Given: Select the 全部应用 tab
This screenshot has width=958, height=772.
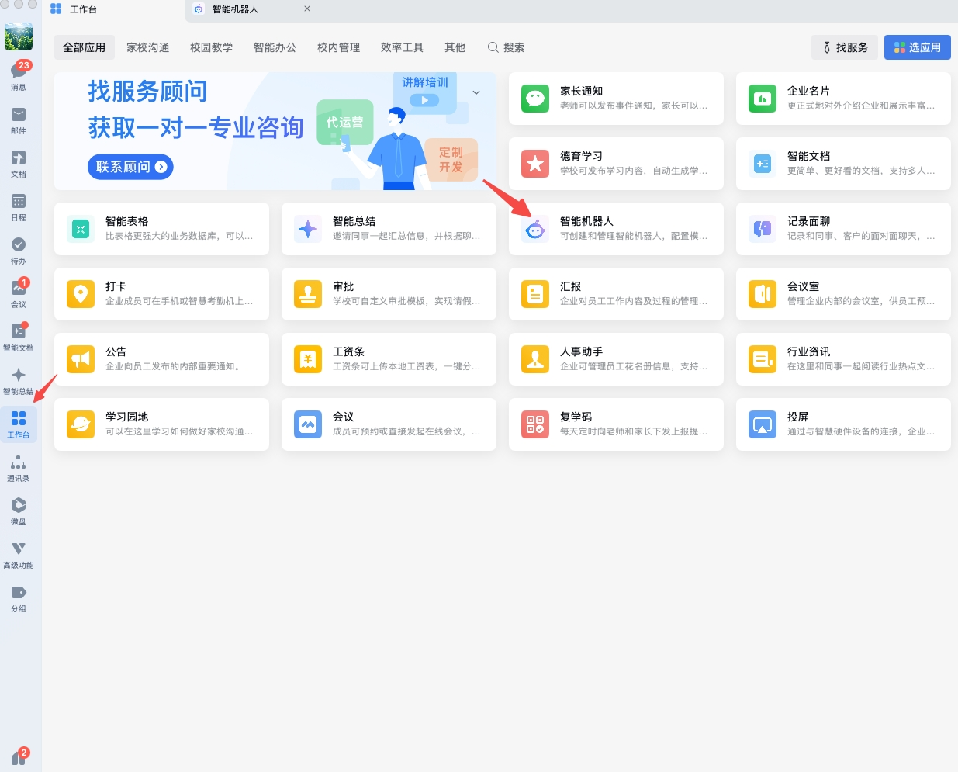Looking at the screenshot, I should click(x=85, y=47).
